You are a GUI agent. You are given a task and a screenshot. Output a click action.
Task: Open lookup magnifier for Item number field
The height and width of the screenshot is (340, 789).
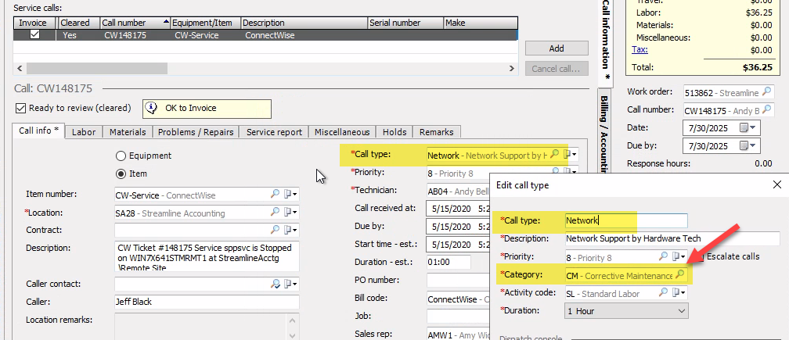tap(276, 195)
